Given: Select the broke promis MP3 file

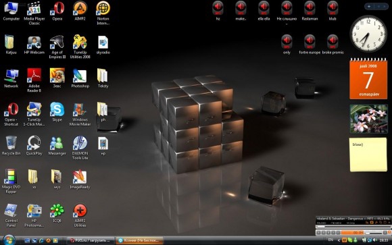Looking at the screenshot, I should (333, 45).
